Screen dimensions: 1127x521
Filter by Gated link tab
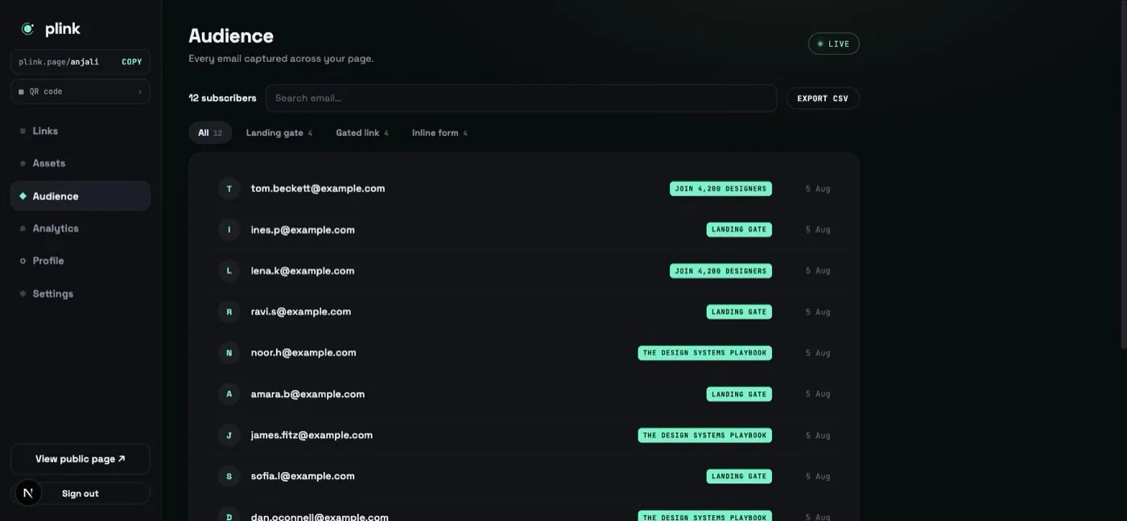pos(361,133)
